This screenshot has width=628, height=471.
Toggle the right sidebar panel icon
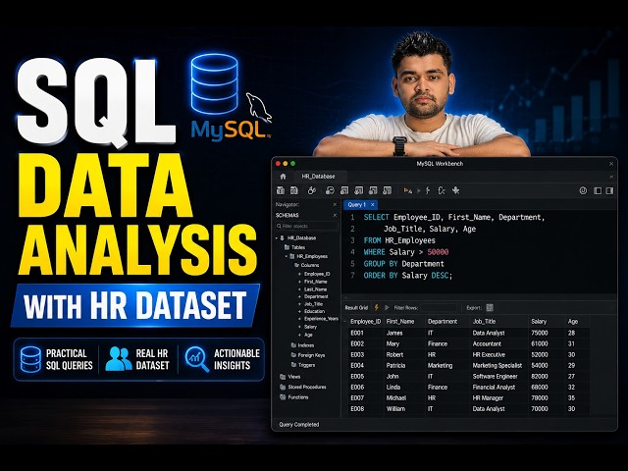coord(609,190)
